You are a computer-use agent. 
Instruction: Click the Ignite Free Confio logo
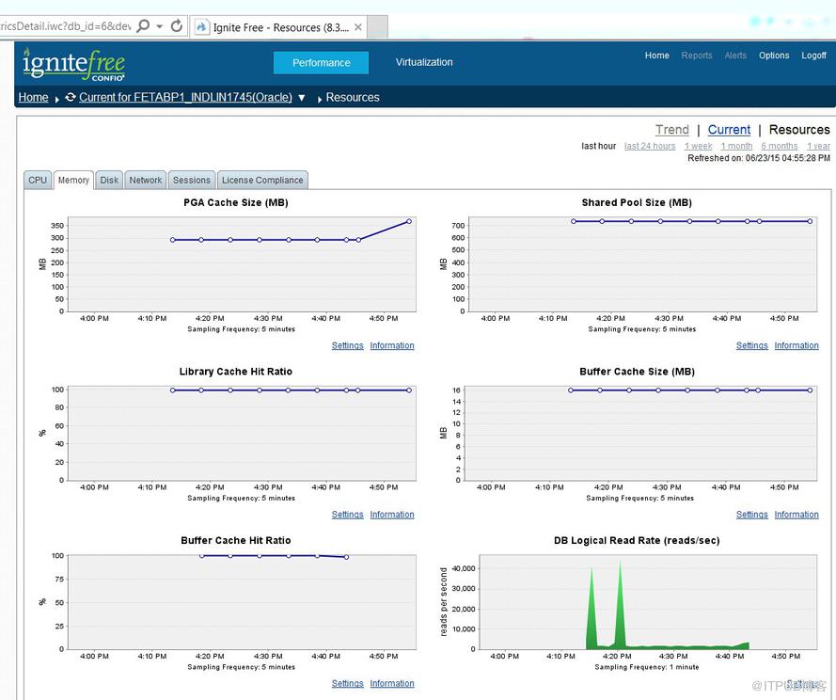[73, 64]
